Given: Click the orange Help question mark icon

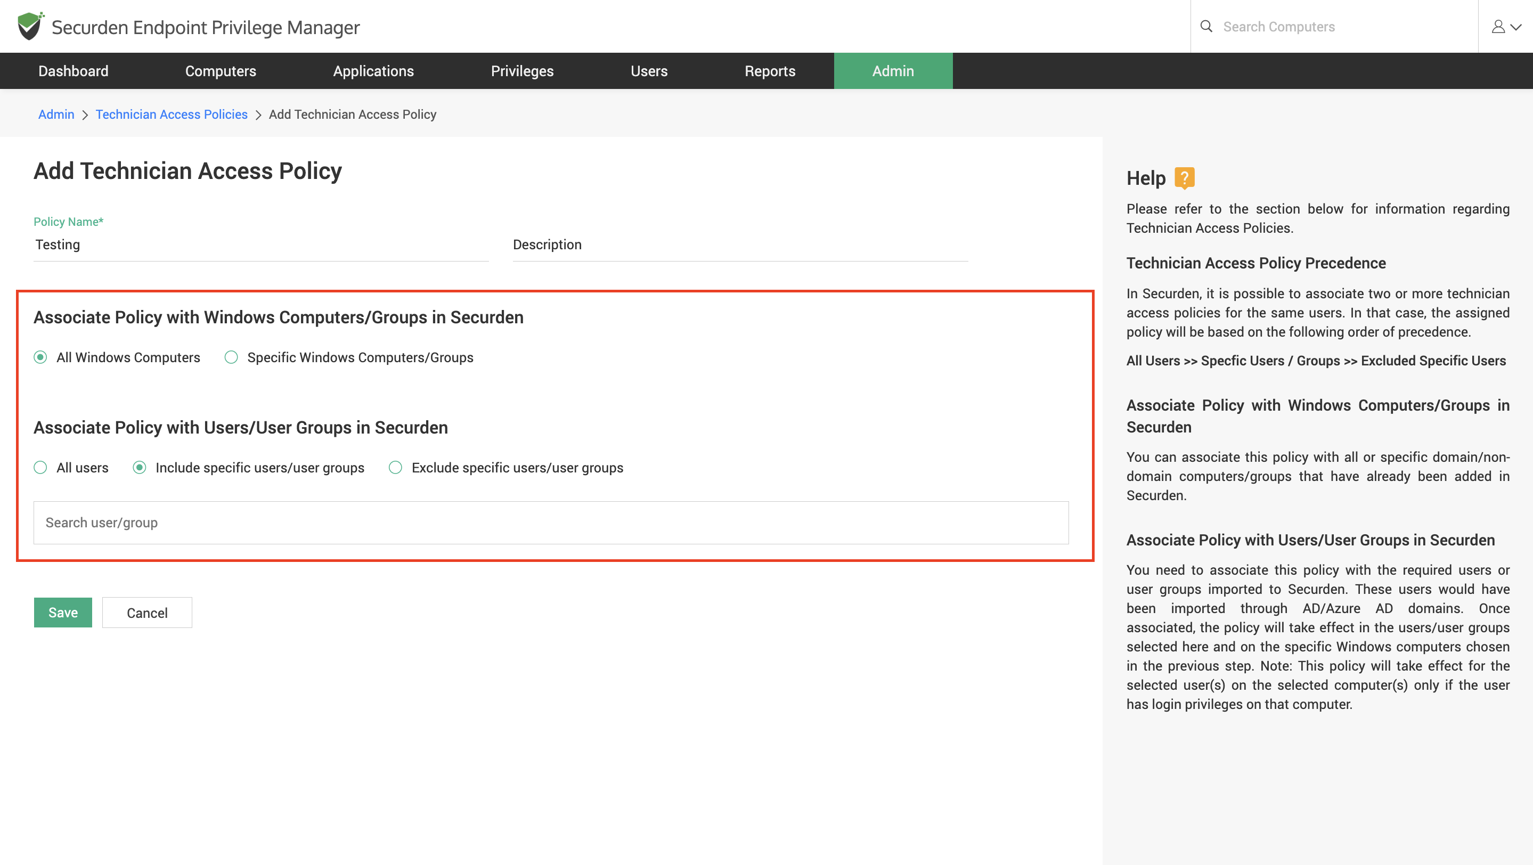Looking at the screenshot, I should point(1184,178).
